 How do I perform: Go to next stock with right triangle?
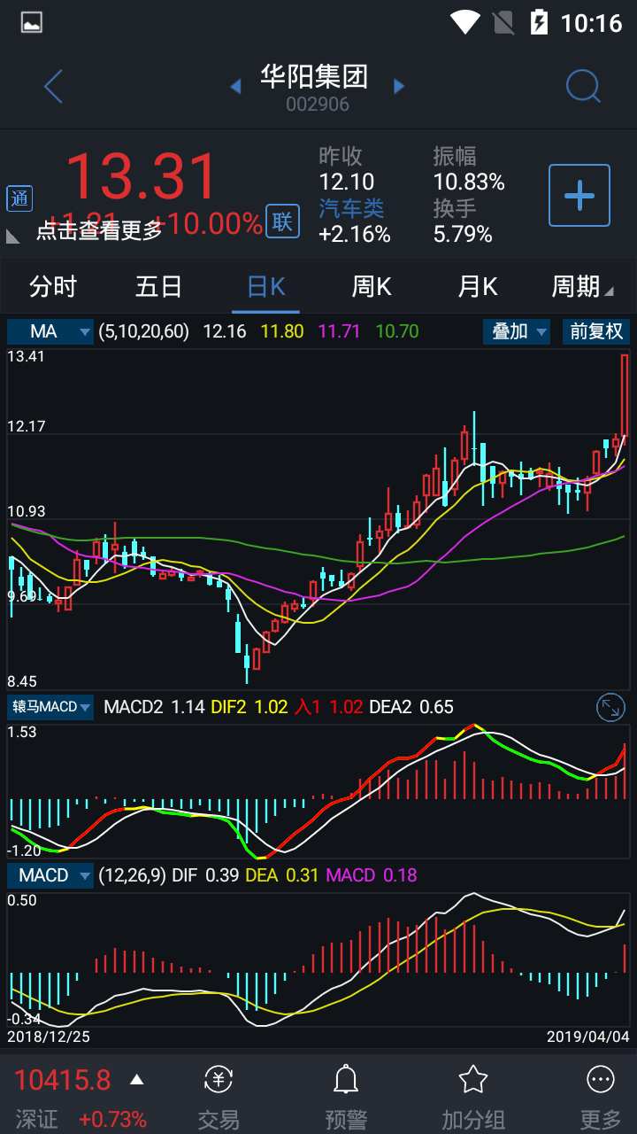(399, 87)
